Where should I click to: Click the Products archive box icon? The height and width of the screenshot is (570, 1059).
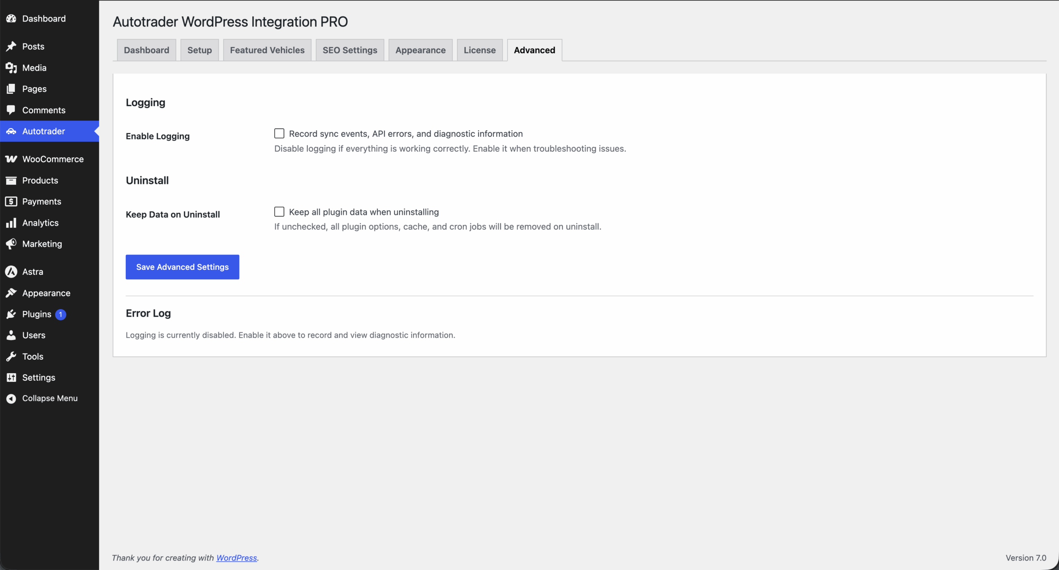tap(11, 180)
